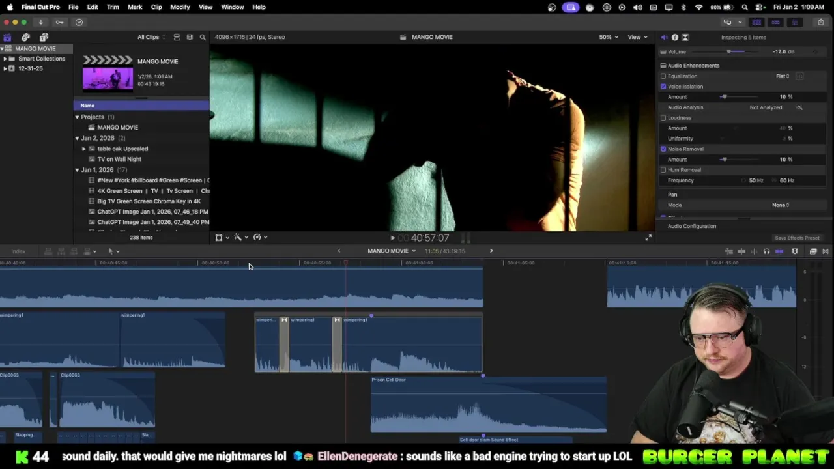Open the Mark menu
The width and height of the screenshot is (834, 469).
tap(135, 7)
